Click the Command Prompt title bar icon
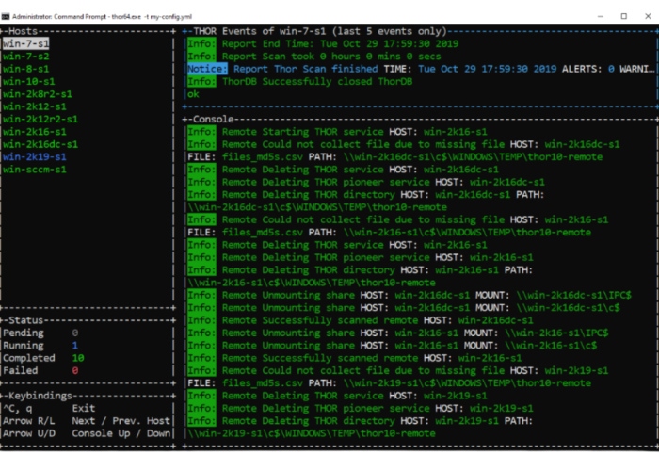 [x=6, y=16]
